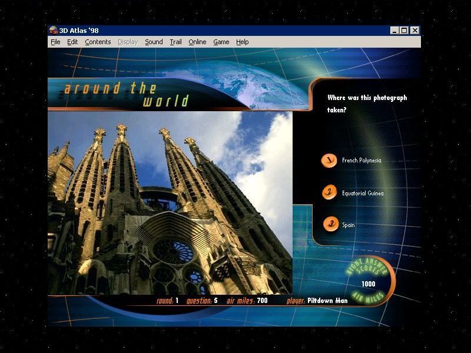
Task: Click the player name 'Piltdown Man'
Action: [327, 301]
